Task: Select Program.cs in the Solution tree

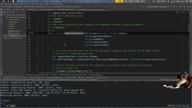Action: click(13, 36)
